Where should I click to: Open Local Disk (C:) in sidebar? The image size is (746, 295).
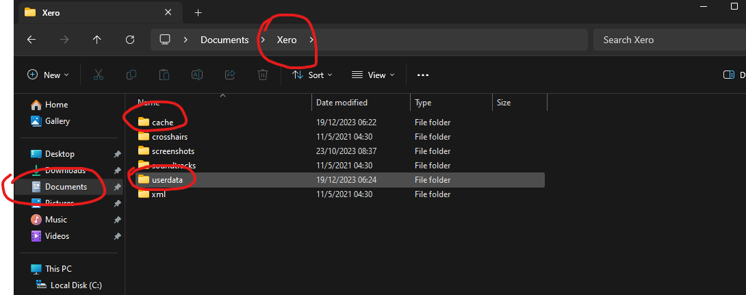[76, 285]
